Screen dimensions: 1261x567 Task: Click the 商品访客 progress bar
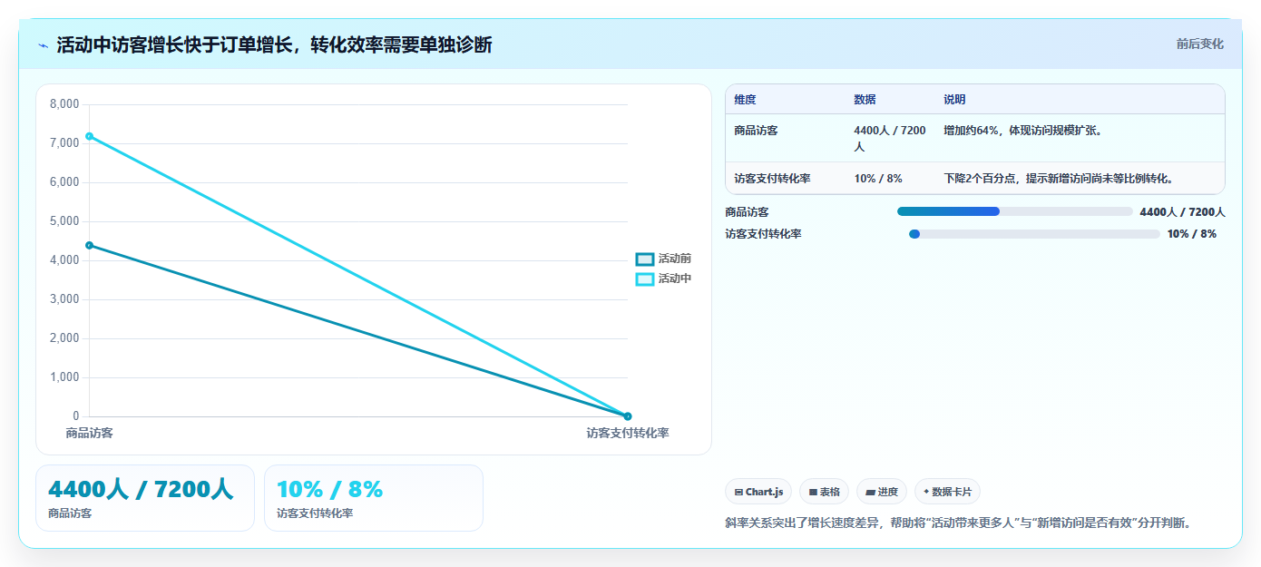pos(1014,211)
